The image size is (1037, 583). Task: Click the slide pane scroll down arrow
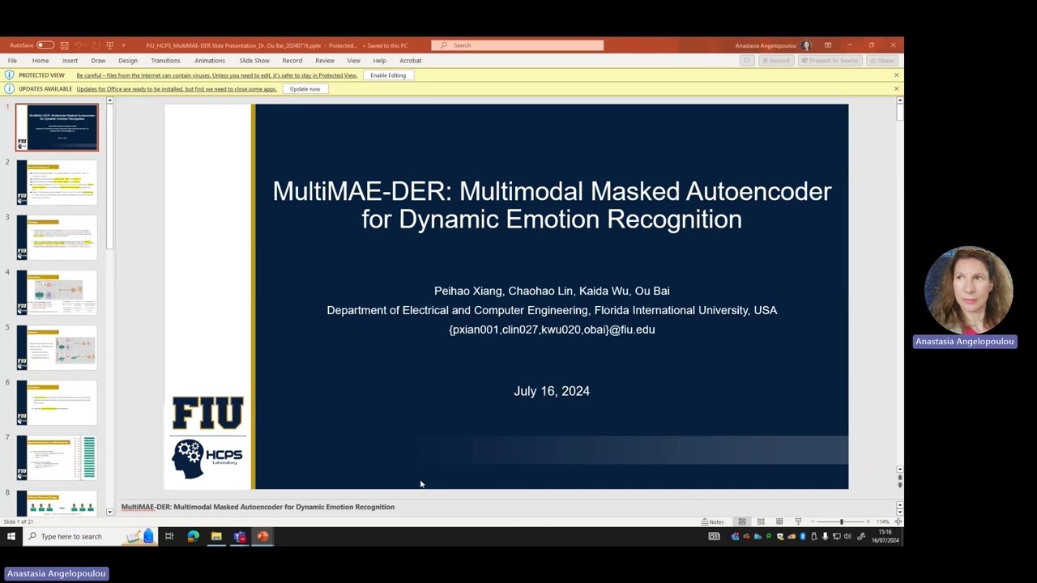pyautogui.click(x=899, y=470)
